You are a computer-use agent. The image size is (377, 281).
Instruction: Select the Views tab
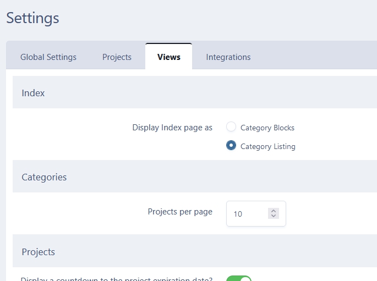[168, 57]
